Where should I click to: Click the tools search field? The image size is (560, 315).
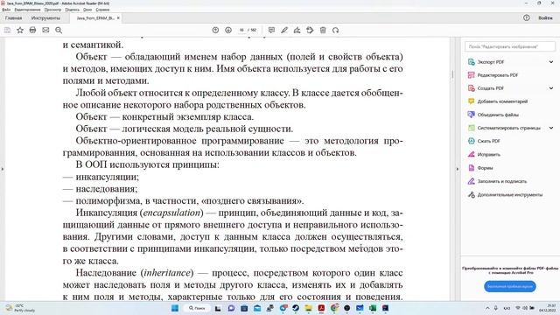click(x=510, y=46)
